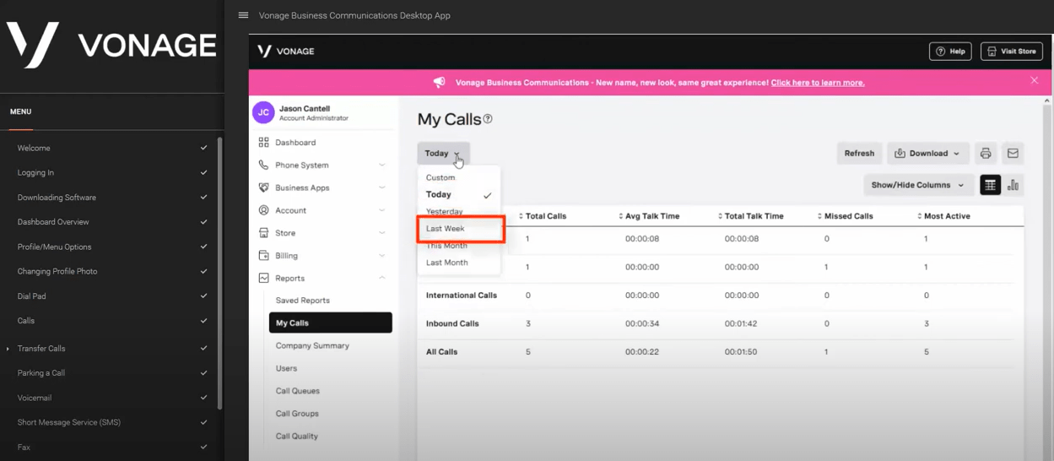
Task: Switch to table view icon
Action: [990, 185]
